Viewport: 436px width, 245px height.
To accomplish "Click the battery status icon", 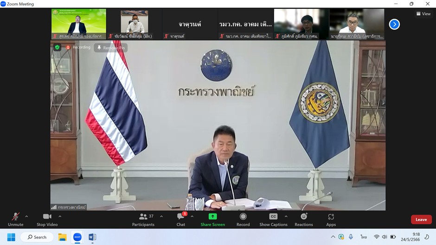I will (393, 237).
